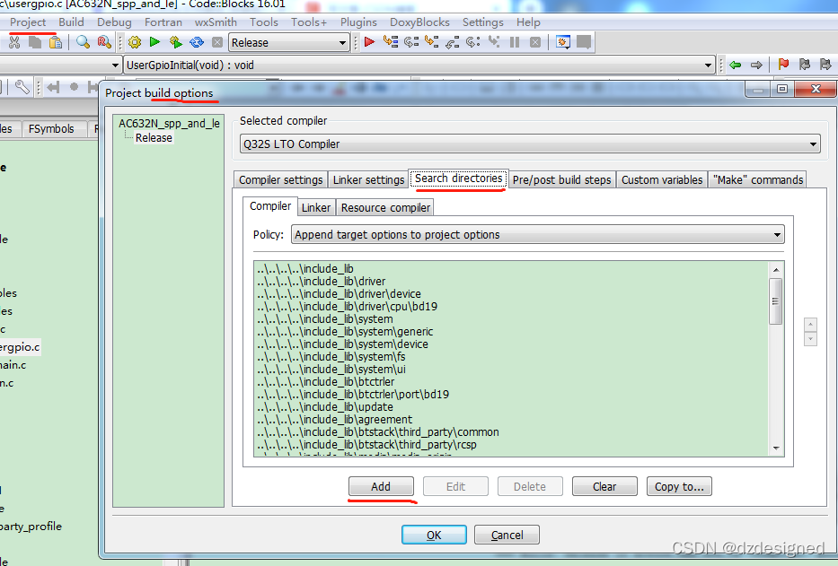The width and height of the screenshot is (838, 566).
Task: Click the green Jump back arrow
Action: tap(736, 65)
